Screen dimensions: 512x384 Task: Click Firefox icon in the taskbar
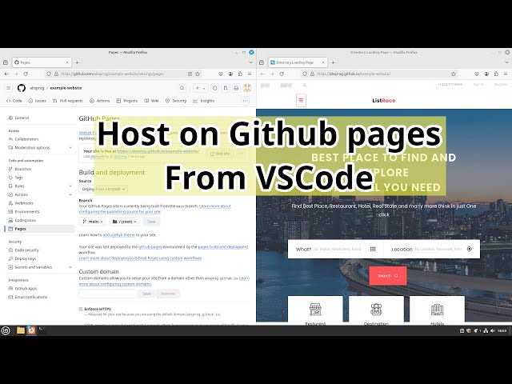pos(31,330)
